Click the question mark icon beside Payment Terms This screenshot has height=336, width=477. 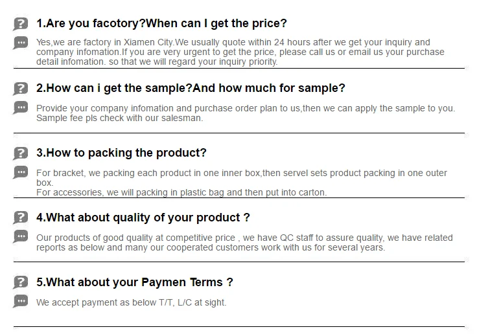point(21,282)
